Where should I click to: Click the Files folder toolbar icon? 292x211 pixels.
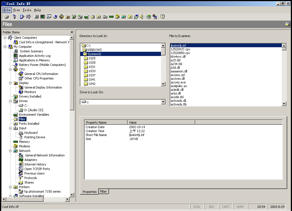click(x=93, y=17)
